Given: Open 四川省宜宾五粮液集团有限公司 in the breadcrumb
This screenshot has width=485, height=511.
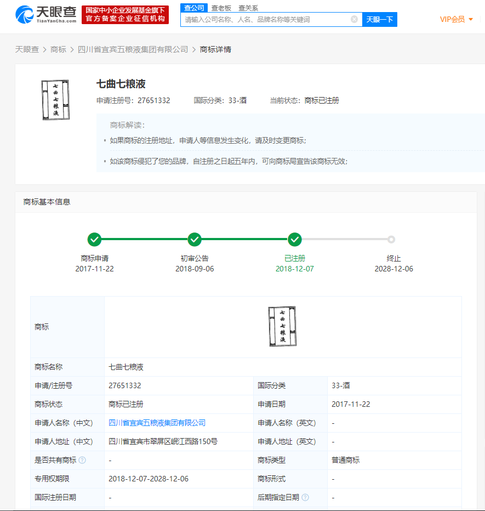Looking at the screenshot, I should point(133,49).
